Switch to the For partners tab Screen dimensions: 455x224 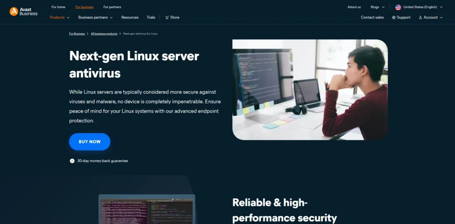point(112,7)
